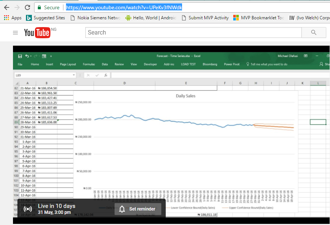Viewport: 330px width, 225px height.
Task: Switch to the Excel Home tab
Action: point(35,64)
